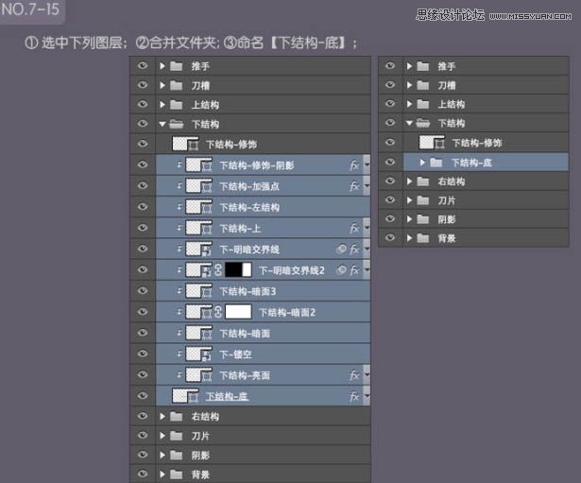Select underlined layer name 下结构-底 in left panel
Image resolution: width=581 pixels, height=483 pixels.
(227, 397)
